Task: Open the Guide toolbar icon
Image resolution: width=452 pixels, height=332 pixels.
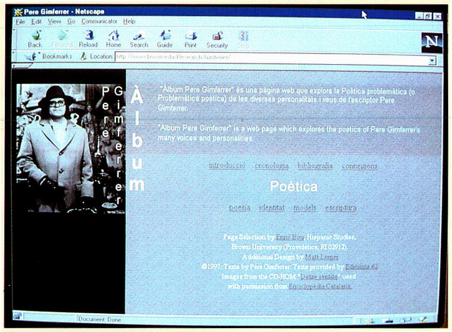Action: click(165, 39)
